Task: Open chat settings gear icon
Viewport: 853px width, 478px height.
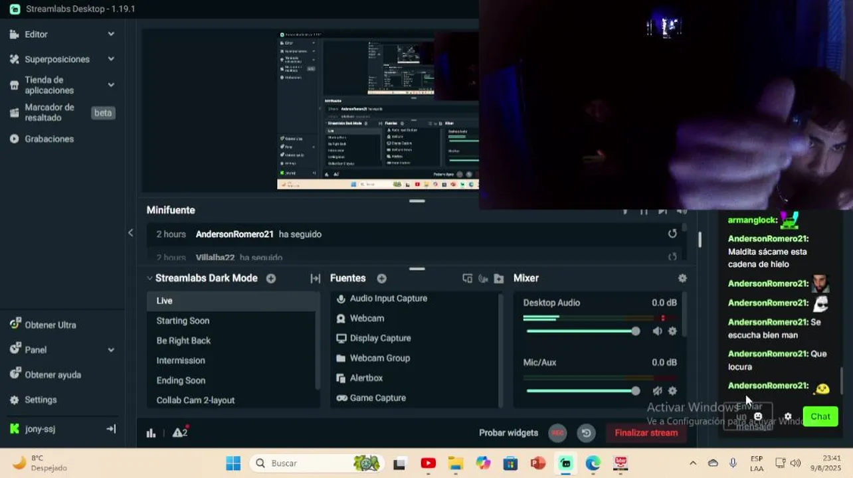Action: [x=788, y=417]
